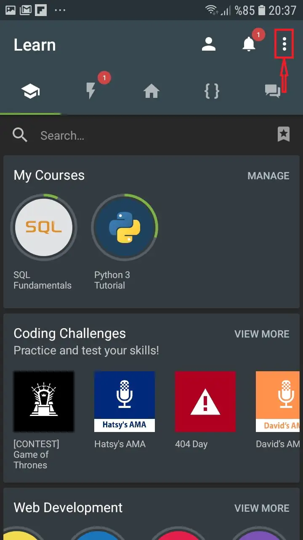Open the lightning bolt Play tab
303x540 pixels.
(91, 91)
